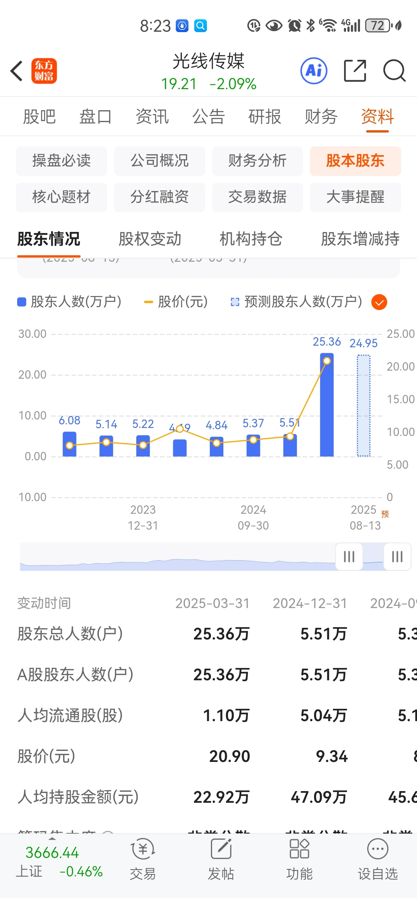The height and width of the screenshot is (898, 417).
Task: Tap the A股股东人数(户) row label
Action: pos(75,674)
